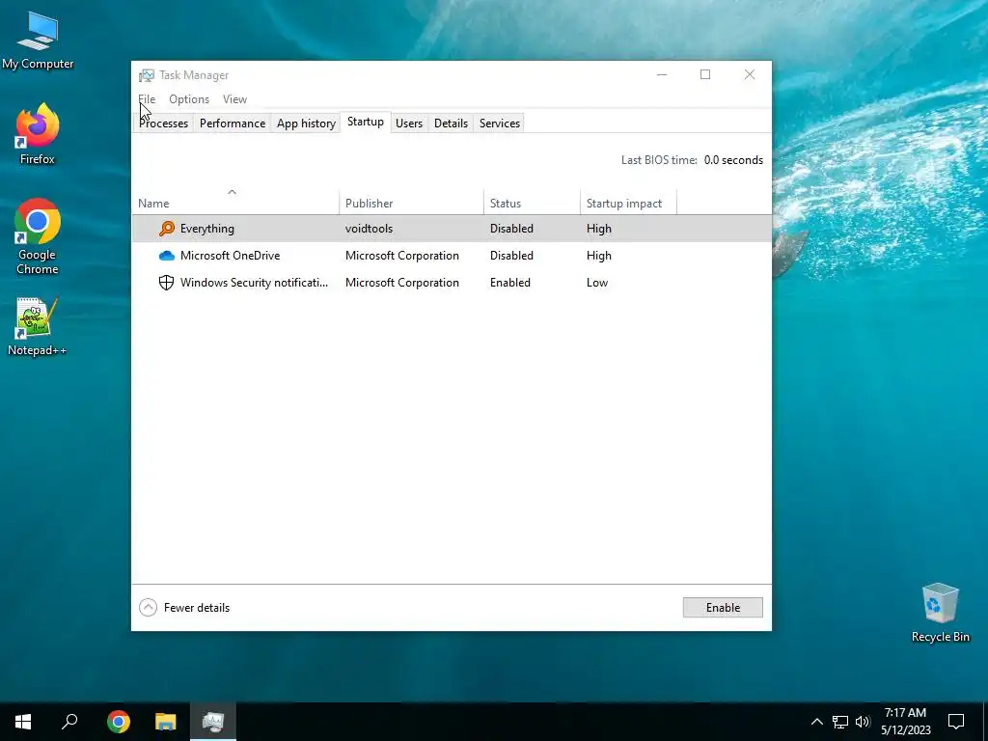This screenshot has width=988, height=741.
Task: Sort by the Name column header
Action: pos(235,203)
